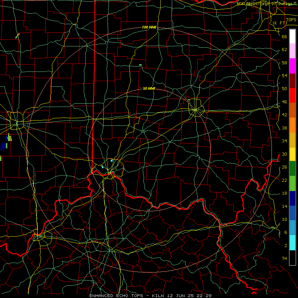The width and height of the screenshot is (298, 298).
Task: Click the gold legend color band
Action: 292,140
